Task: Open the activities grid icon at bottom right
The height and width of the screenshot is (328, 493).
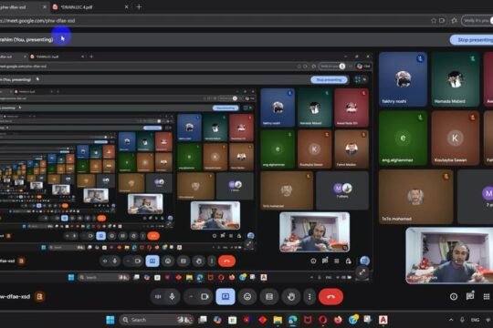Action: (487, 297)
